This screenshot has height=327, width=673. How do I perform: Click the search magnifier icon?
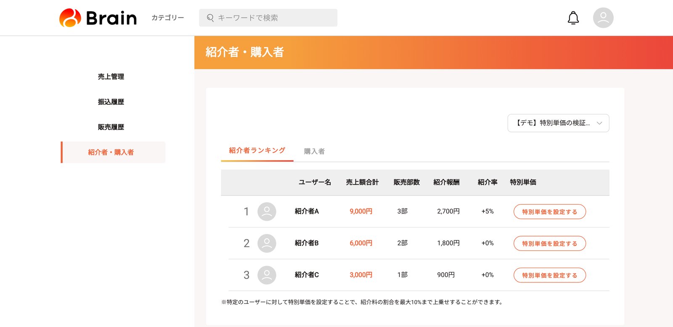point(210,18)
